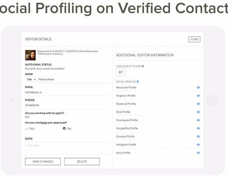228x177 pixels.
Task: Click eye icon beside Flickr Profile
Action: click(198, 112)
